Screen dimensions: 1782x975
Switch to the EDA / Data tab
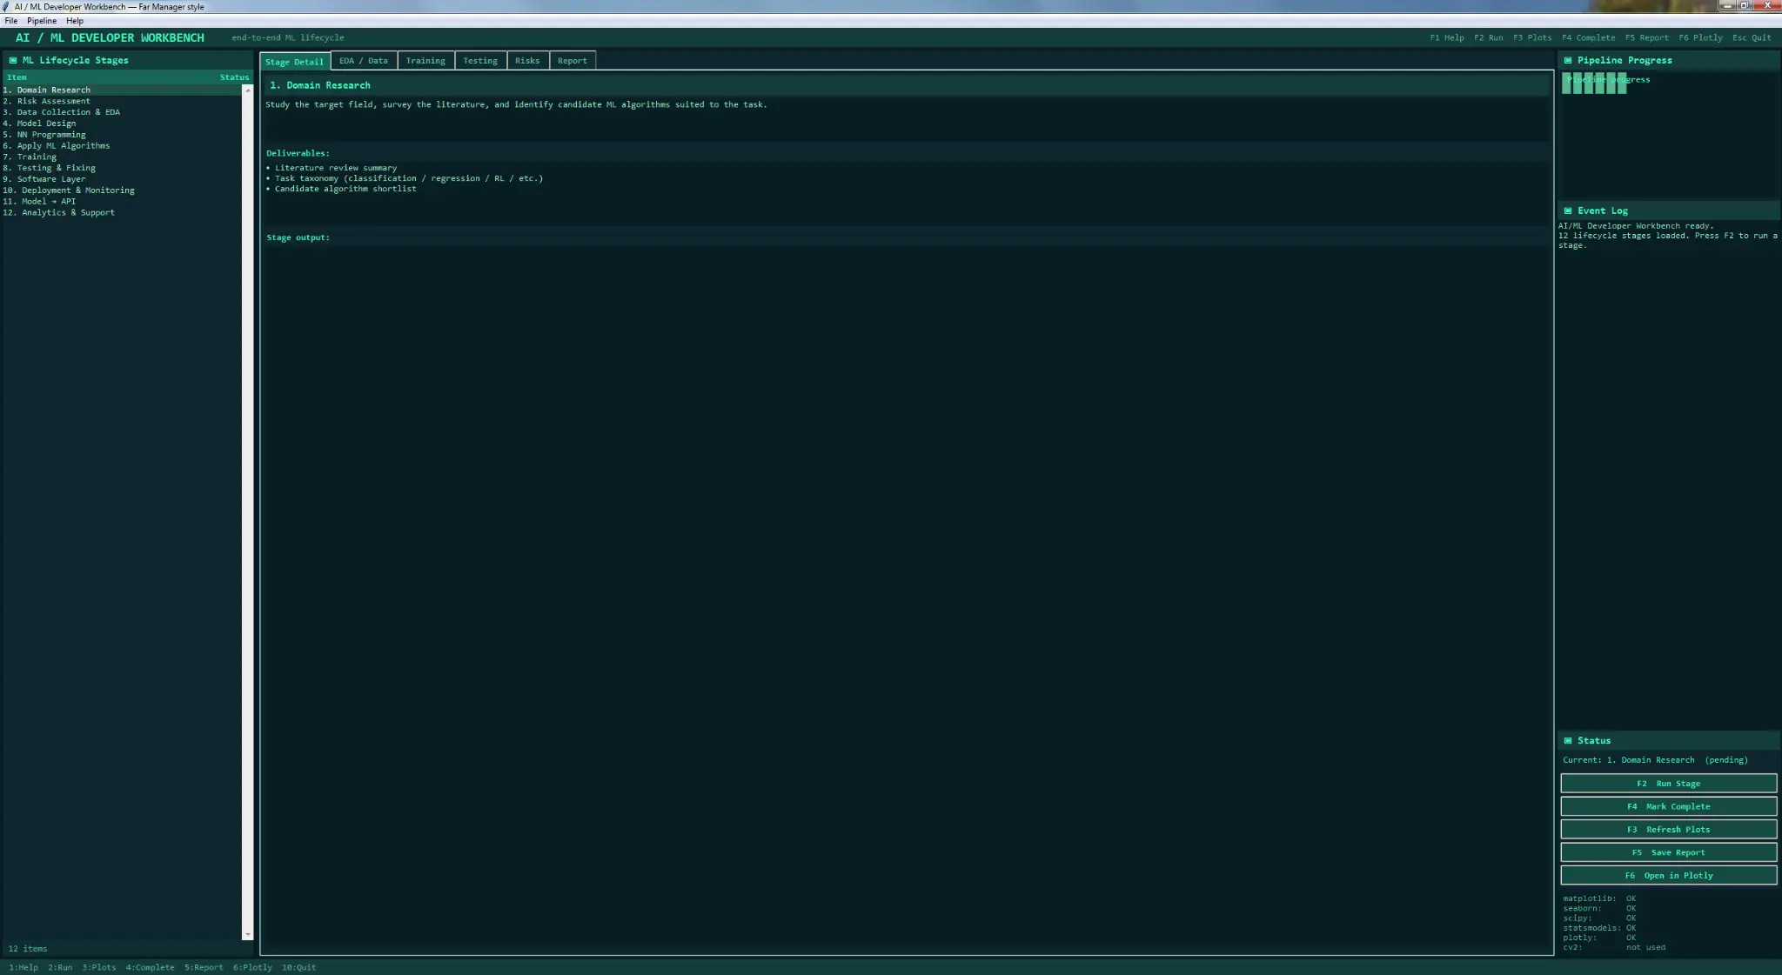(364, 61)
